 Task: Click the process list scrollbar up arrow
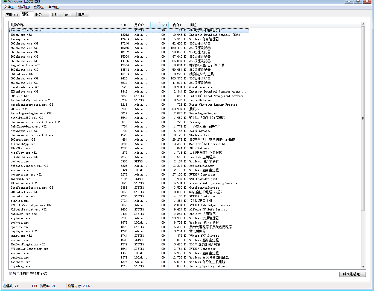[x=363, y=24]
